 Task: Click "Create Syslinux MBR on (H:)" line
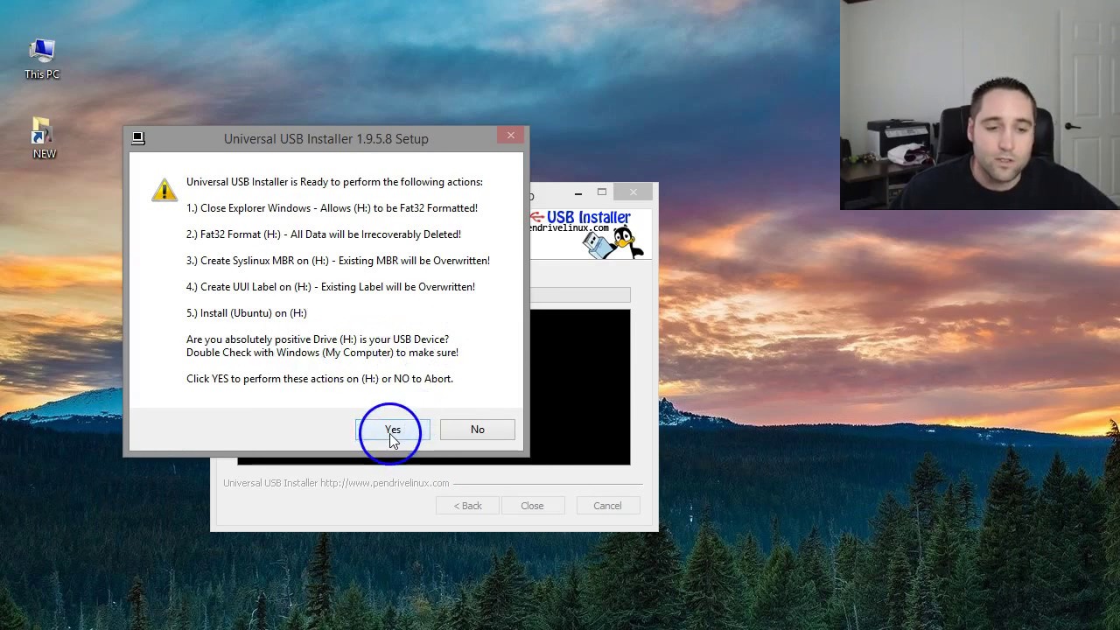[x=338, y=261]
